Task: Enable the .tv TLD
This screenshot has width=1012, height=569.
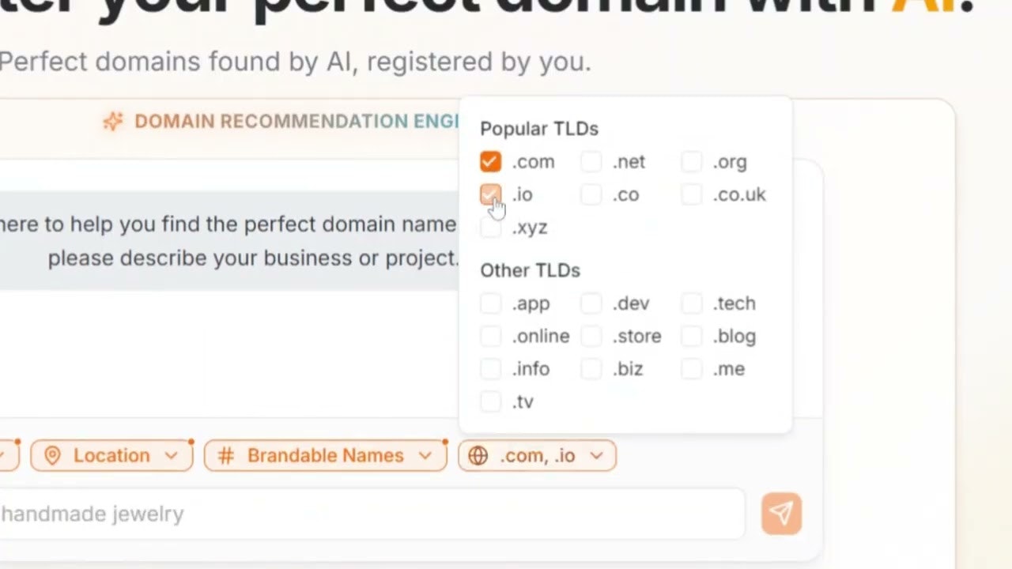Action: [x=490, y=401]
